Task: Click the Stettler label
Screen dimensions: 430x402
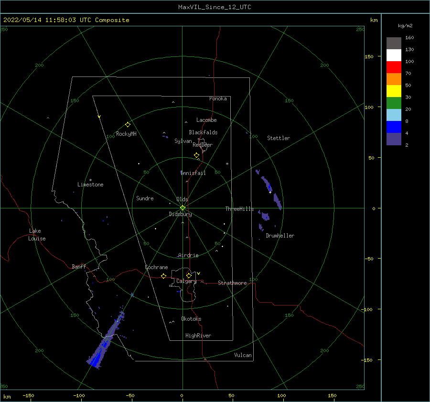Action: point(279,138)
